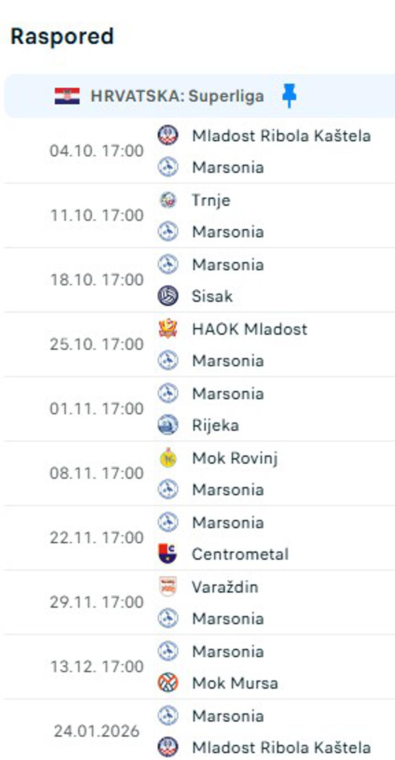The image size is (395, 760).
Task: Click the Varaždin team logo
Action: point(168,587)
